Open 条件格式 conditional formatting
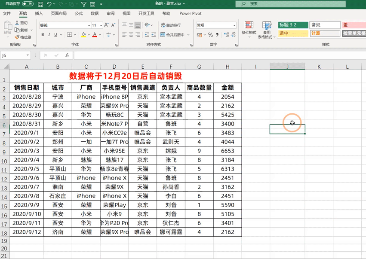Image resolution: width=366 pixels, height=259 pixels. [249, 30]
